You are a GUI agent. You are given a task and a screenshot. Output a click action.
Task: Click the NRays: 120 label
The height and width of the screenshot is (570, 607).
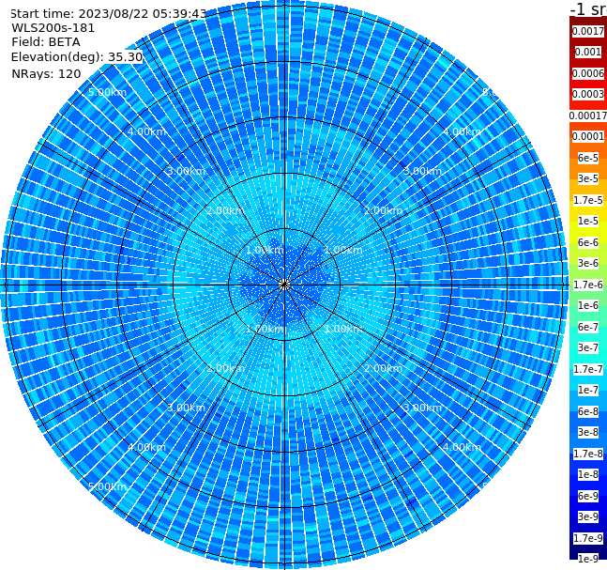[46, 73]
